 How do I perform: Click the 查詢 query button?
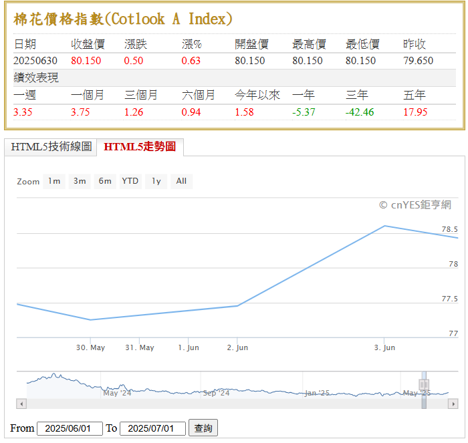(203, 428)
